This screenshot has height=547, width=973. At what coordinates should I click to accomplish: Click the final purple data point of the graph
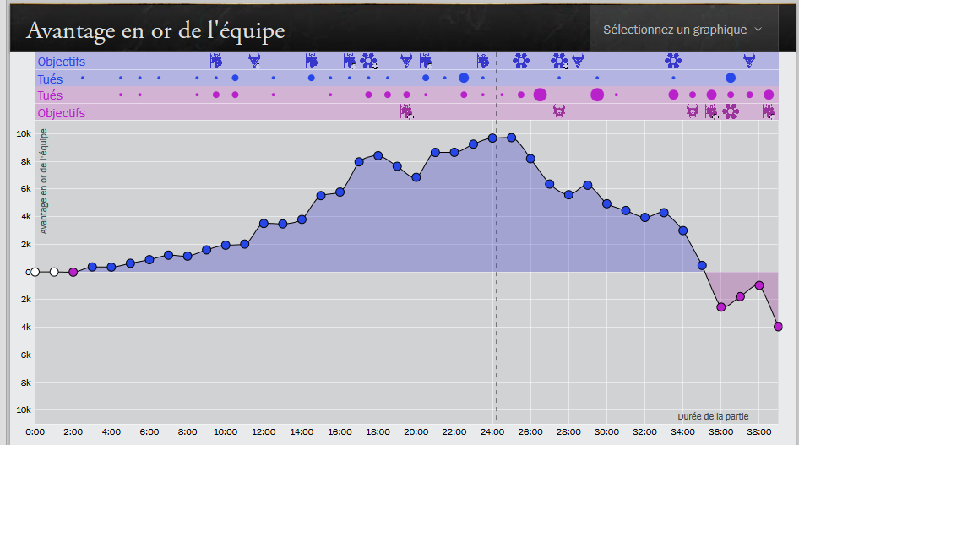pyautogui.click(x=778, y=327)
